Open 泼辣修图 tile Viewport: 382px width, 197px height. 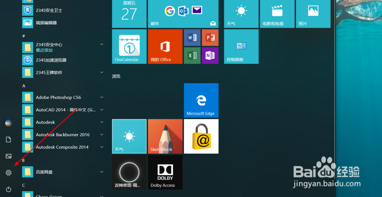point(129,172)
